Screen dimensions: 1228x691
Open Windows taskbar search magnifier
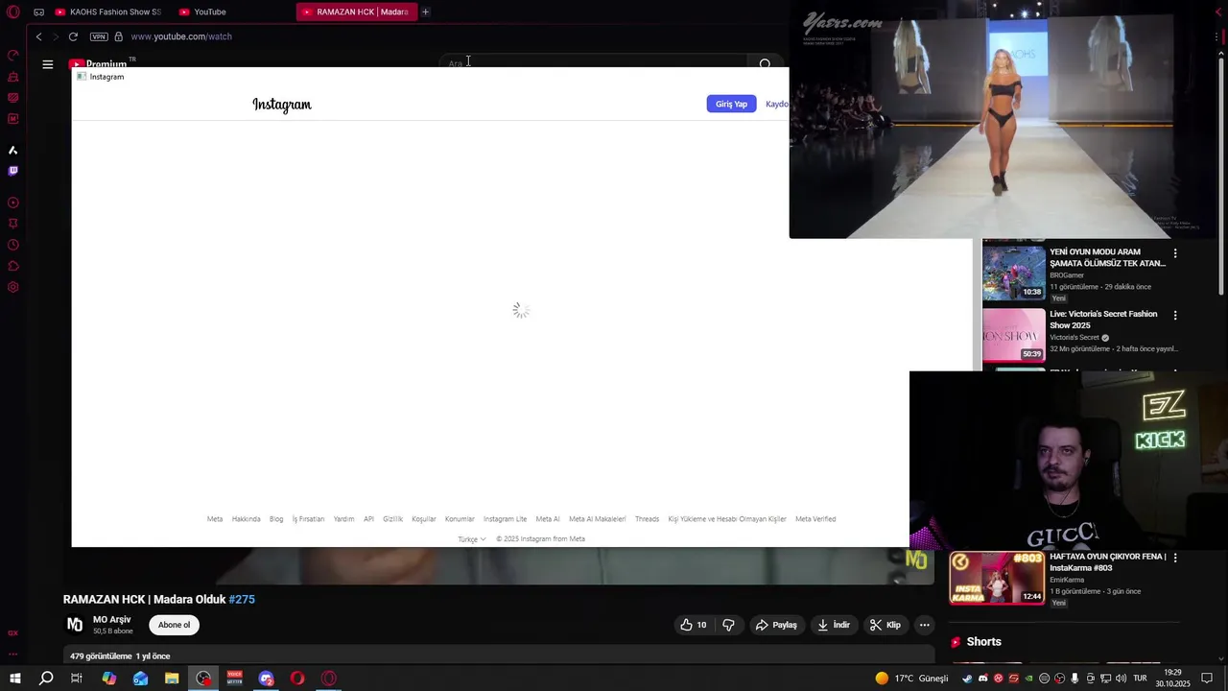[46, 679]
